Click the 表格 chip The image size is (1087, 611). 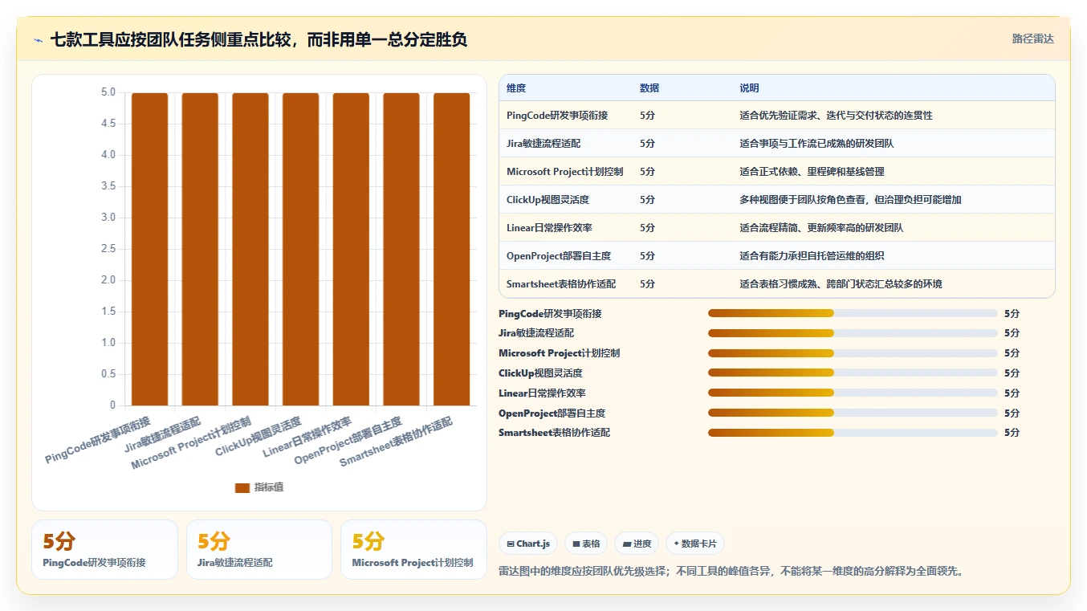click(x=586, y=544)
